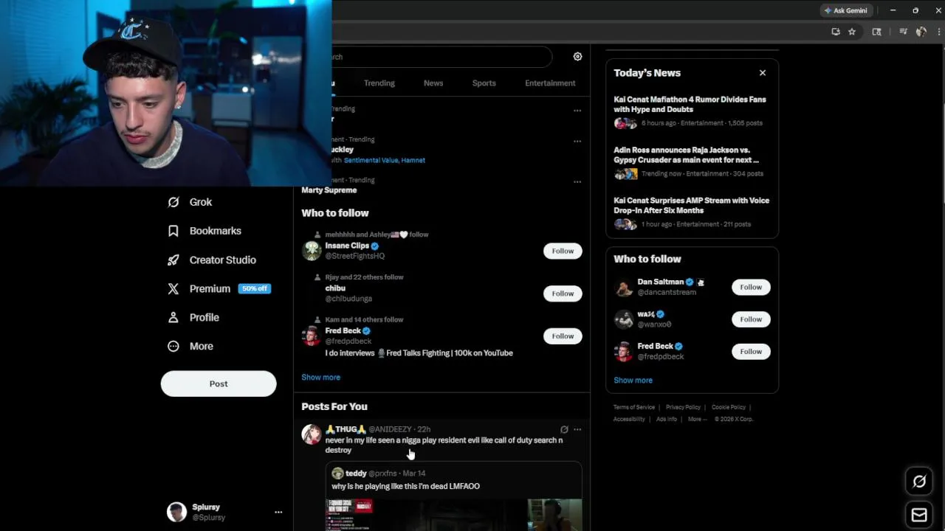
Task: Switch to the Trending tab
Action: tap(379, 83)
